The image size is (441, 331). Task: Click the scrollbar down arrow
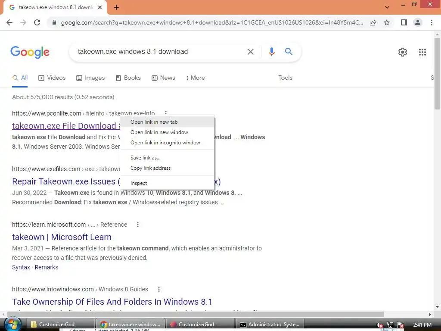click(437, 307)
